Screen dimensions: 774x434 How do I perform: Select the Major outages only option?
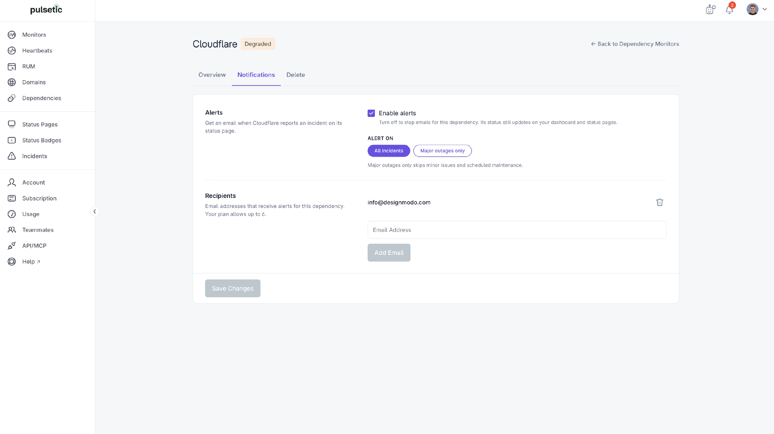click(x=442, y=151)
